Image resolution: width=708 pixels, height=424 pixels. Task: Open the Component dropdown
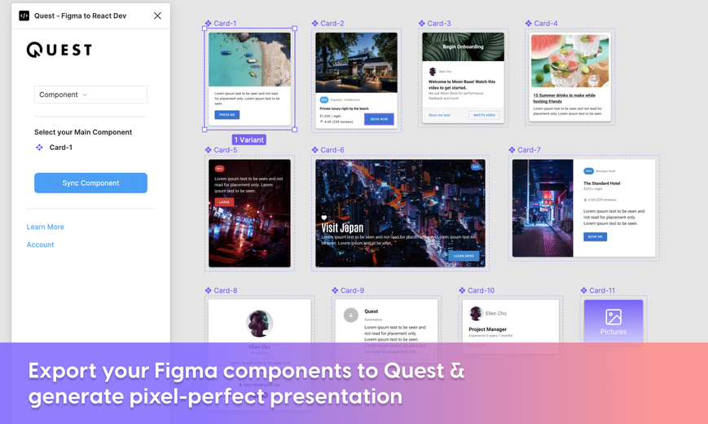(x=90, y=95)
